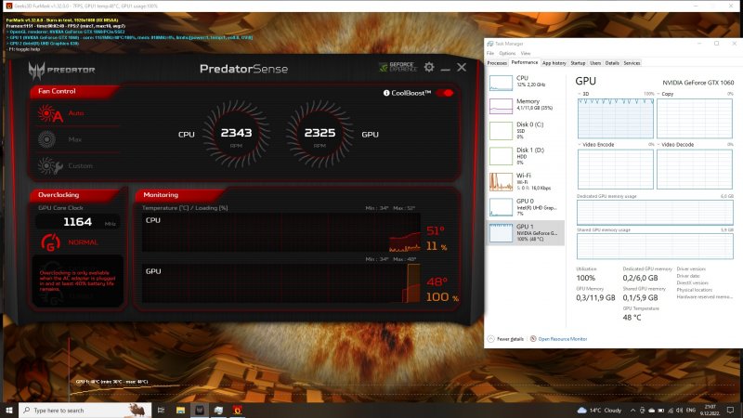Open PredatorSense settings gear
Image resolution: width=743 pixels, height=418 pixels.
(x=429, y=67)
